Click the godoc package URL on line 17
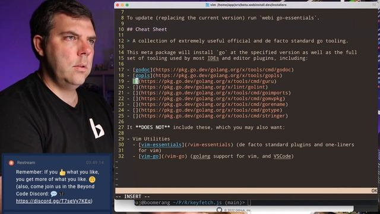The width and height of the screenshot is (380, 214). coord(223,70)
